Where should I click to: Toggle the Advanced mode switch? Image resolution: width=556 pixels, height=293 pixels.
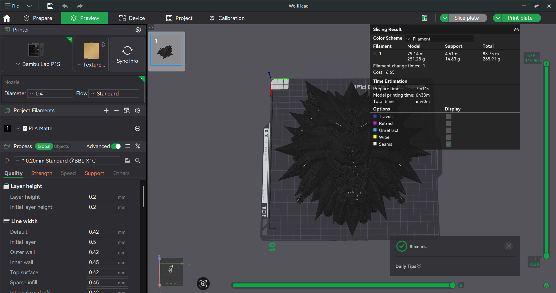116,146
